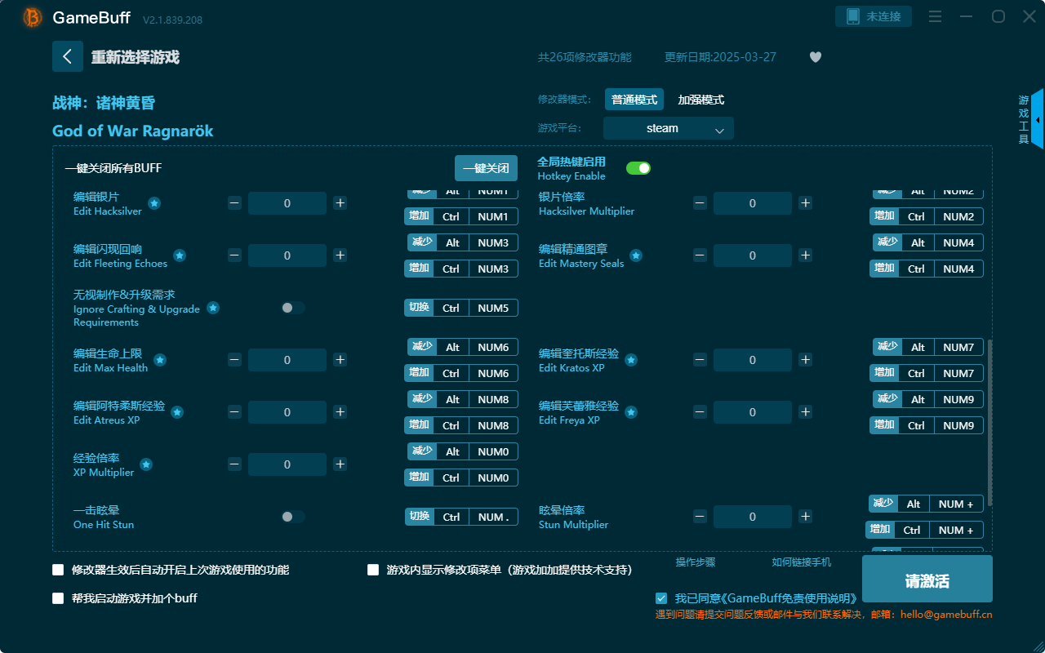Screen dimensions: 1045x653
Task: Click the star beside Edit Max Health
Action: (x=160, y=360)
